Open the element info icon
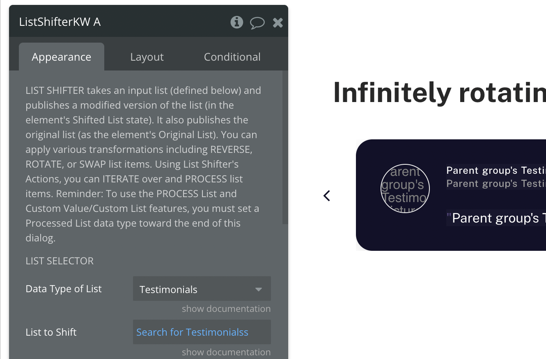The image size is (546, 359). coord(236,22)
